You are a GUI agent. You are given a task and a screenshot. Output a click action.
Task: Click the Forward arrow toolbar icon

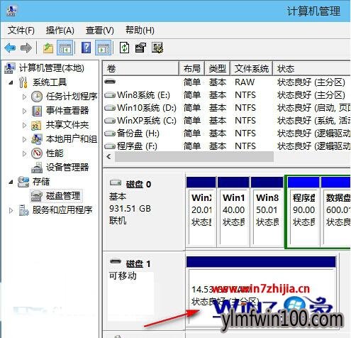click(x=26, y=48)
